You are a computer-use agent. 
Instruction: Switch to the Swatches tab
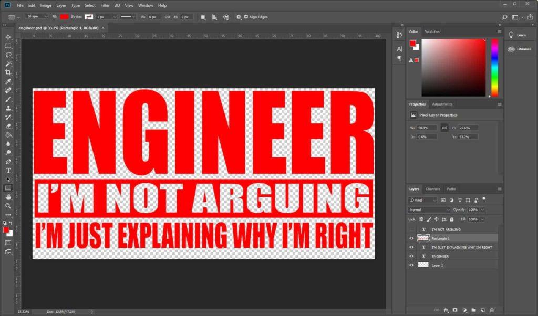(432, 31)
